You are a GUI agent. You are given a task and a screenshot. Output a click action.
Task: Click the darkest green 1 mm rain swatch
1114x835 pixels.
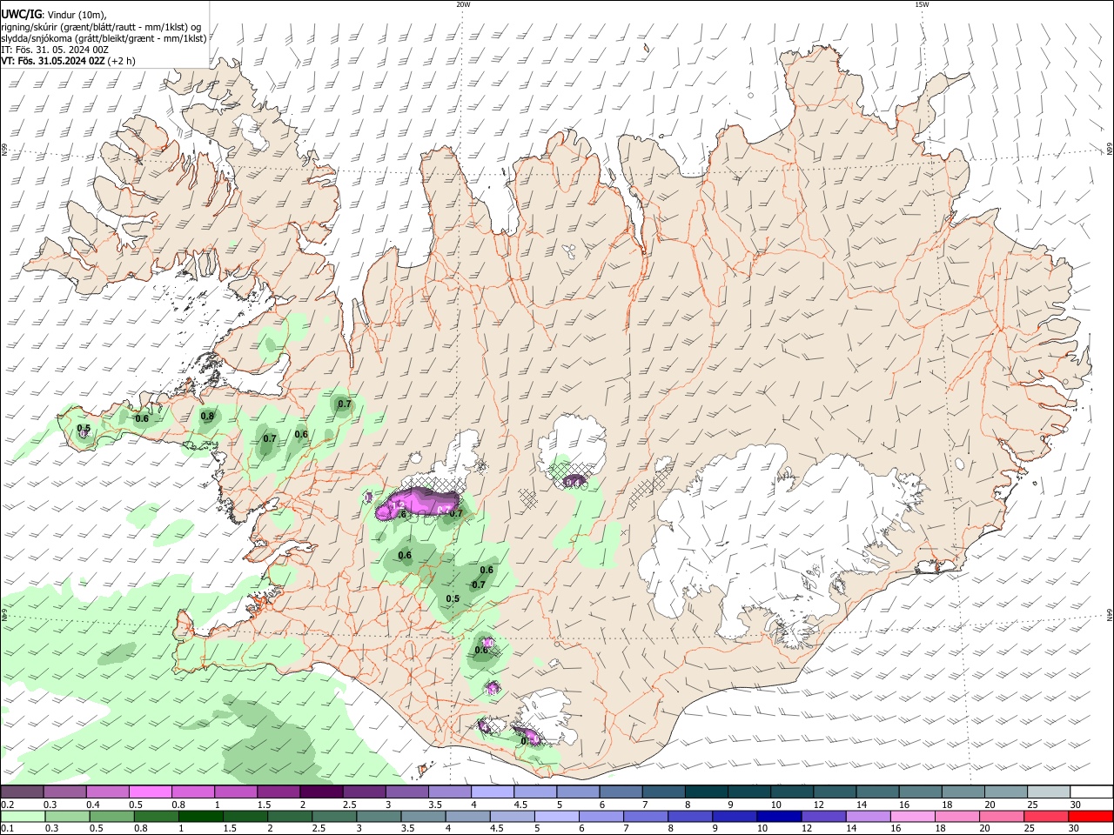click(200, 816)
